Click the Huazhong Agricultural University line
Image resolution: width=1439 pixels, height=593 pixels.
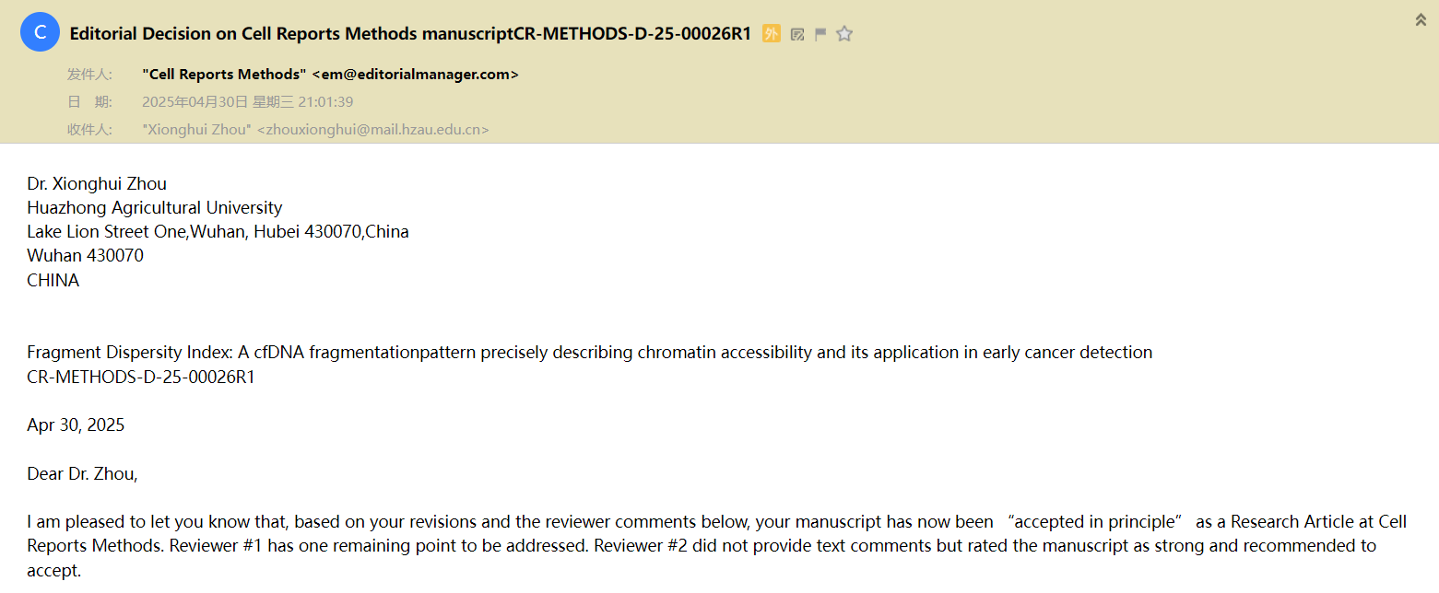pyautogui.click(x=155, y=207)
